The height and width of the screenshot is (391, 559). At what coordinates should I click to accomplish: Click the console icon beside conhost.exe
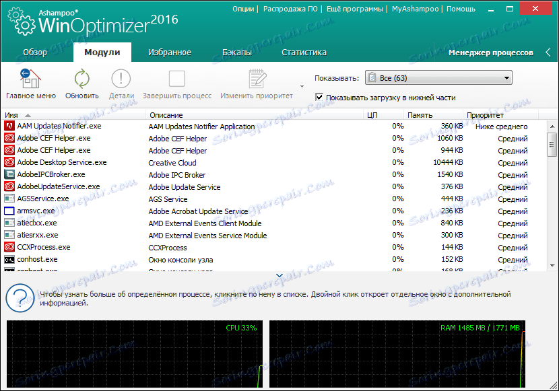click(x=8, y=259)
